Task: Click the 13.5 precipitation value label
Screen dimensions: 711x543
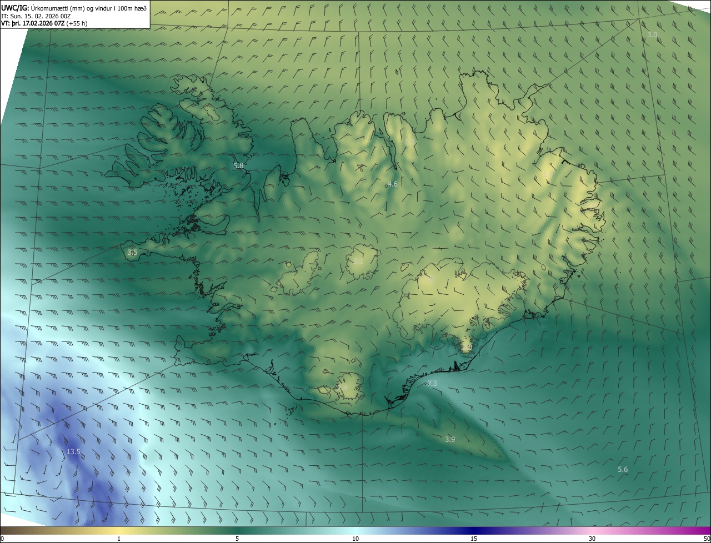Action: coord(73,452)
